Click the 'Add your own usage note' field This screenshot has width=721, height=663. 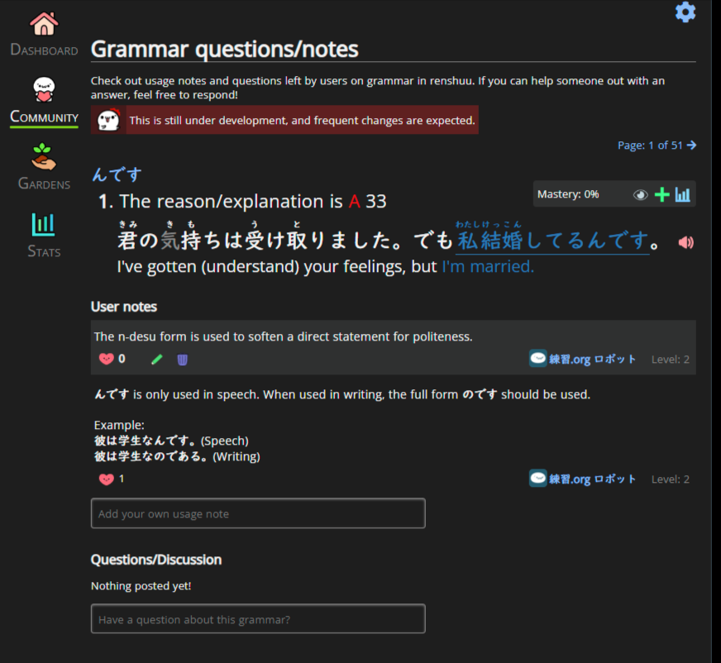pos(258,513)
